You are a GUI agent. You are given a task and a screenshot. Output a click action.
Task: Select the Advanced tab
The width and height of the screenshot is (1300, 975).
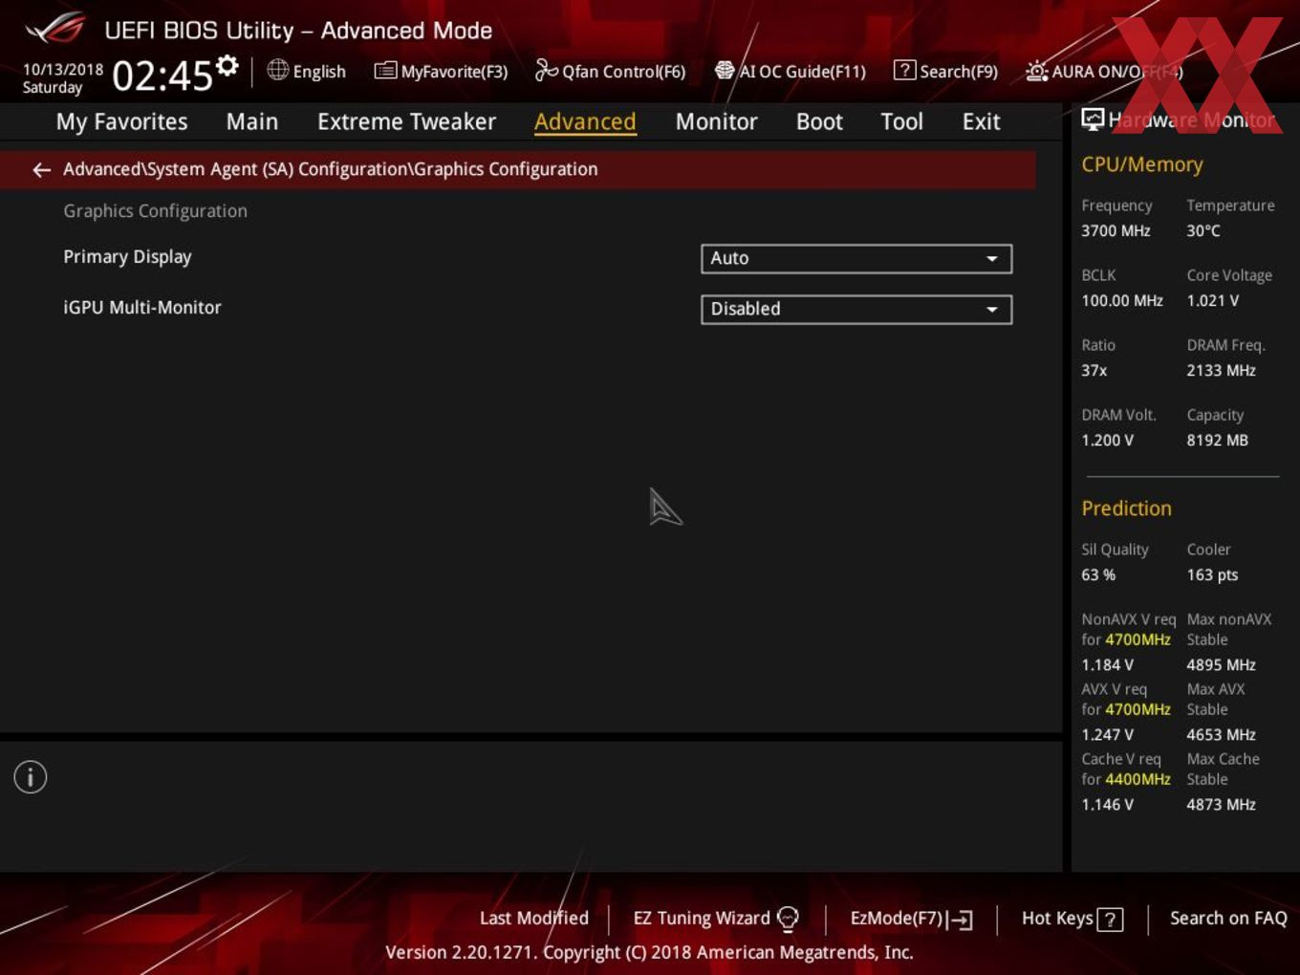click(585, 121)
